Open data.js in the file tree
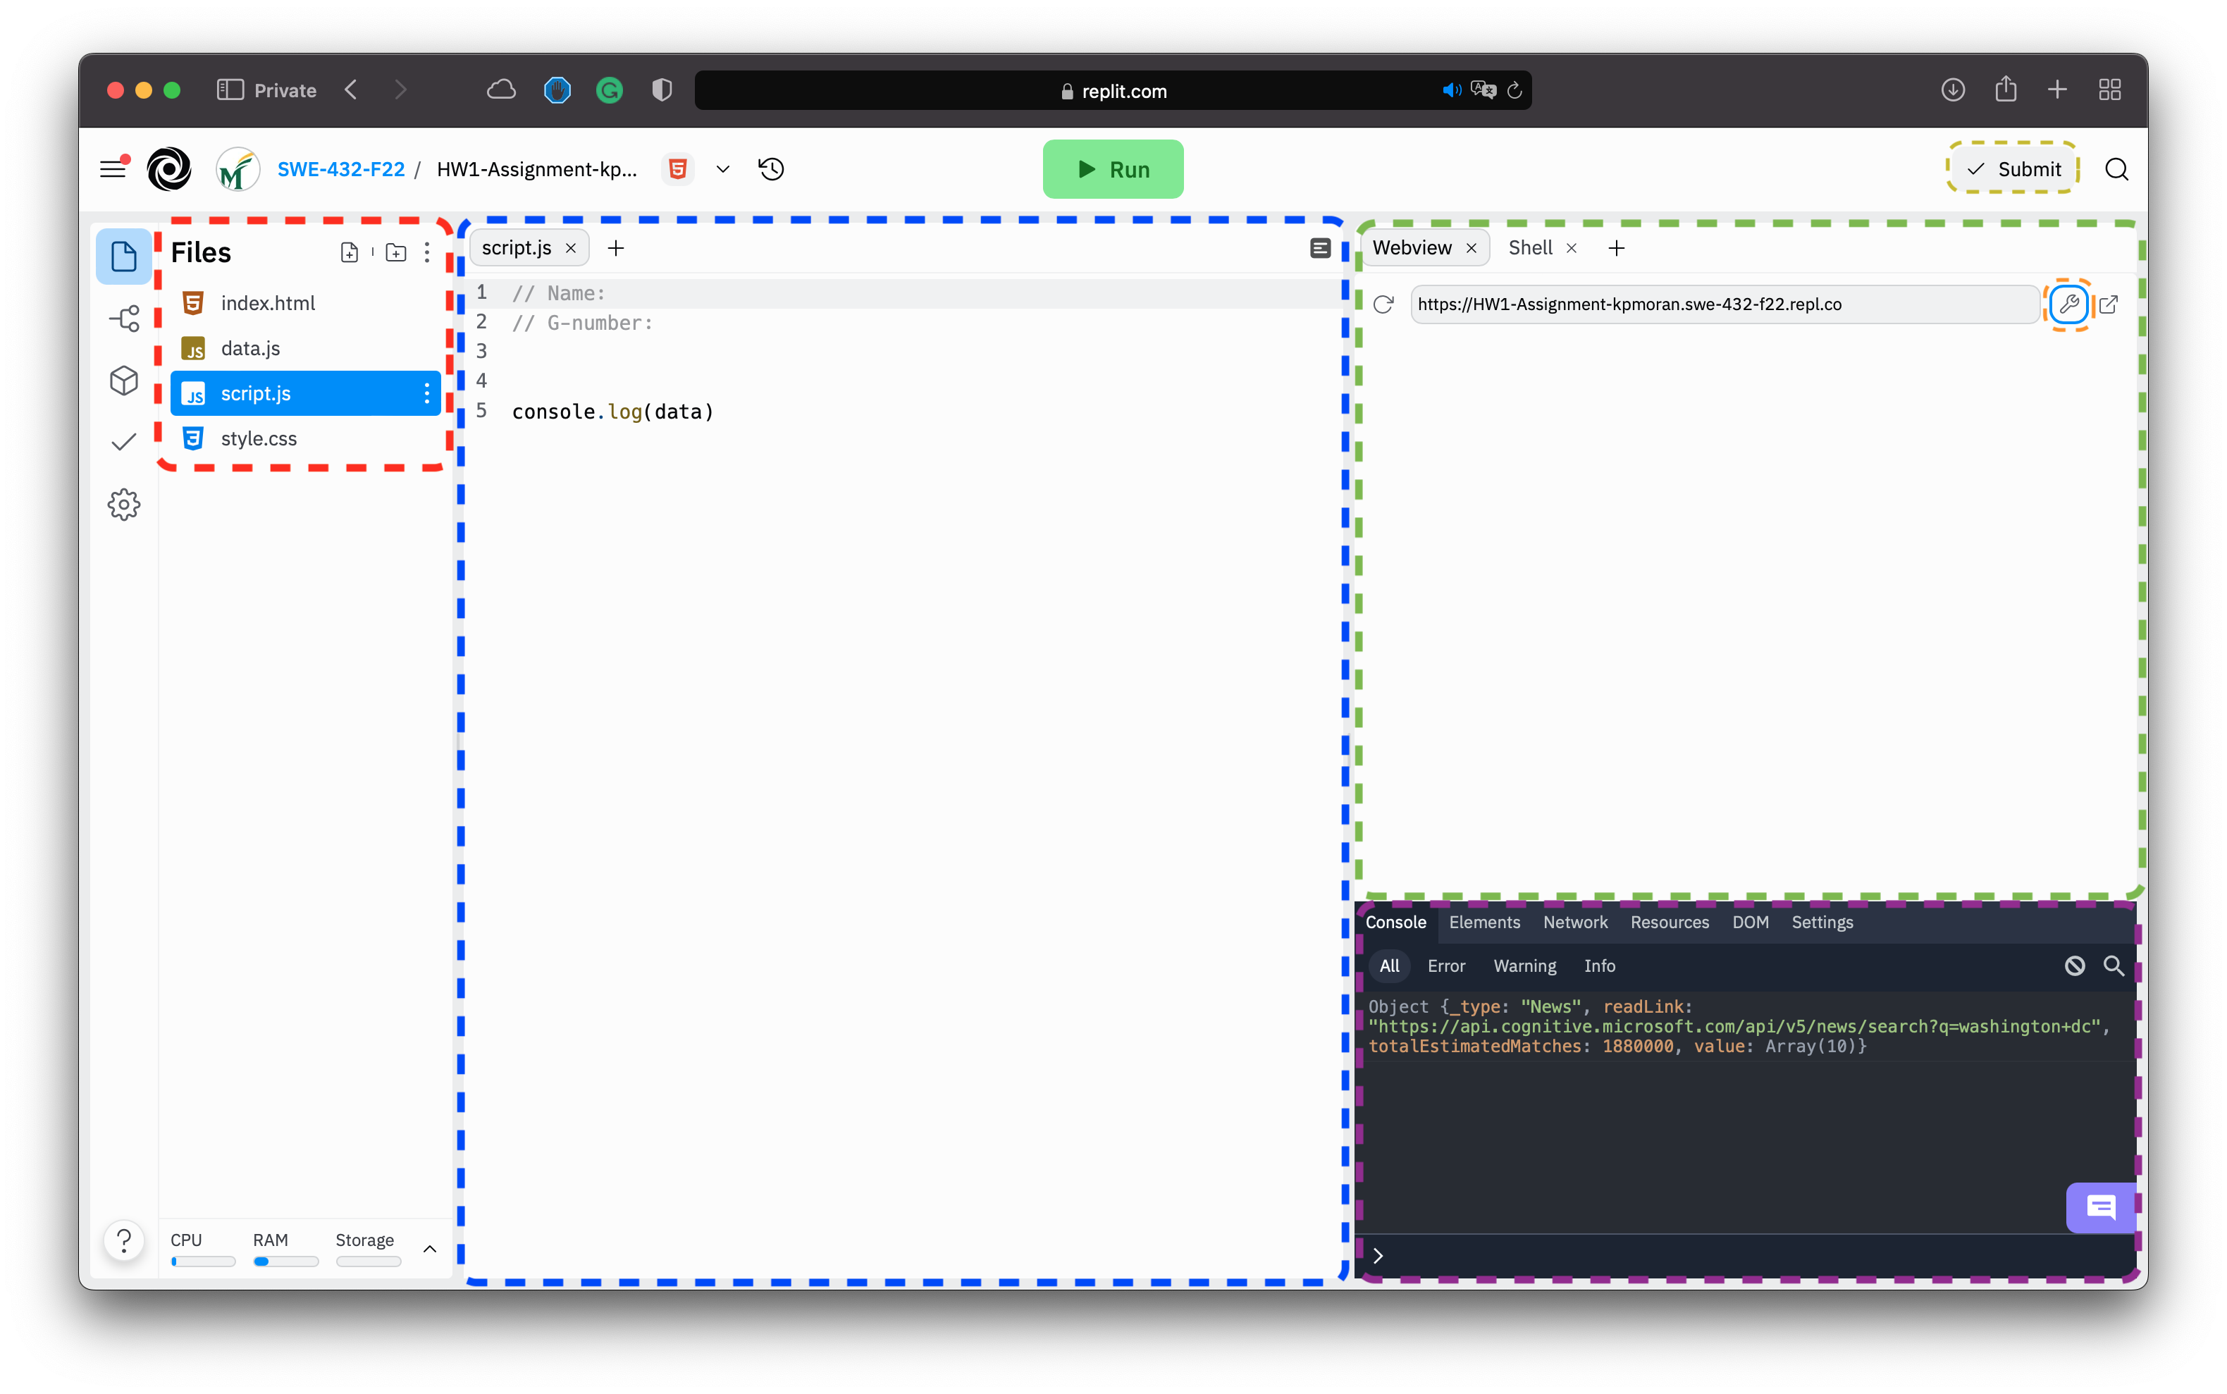 pos(305,348)
